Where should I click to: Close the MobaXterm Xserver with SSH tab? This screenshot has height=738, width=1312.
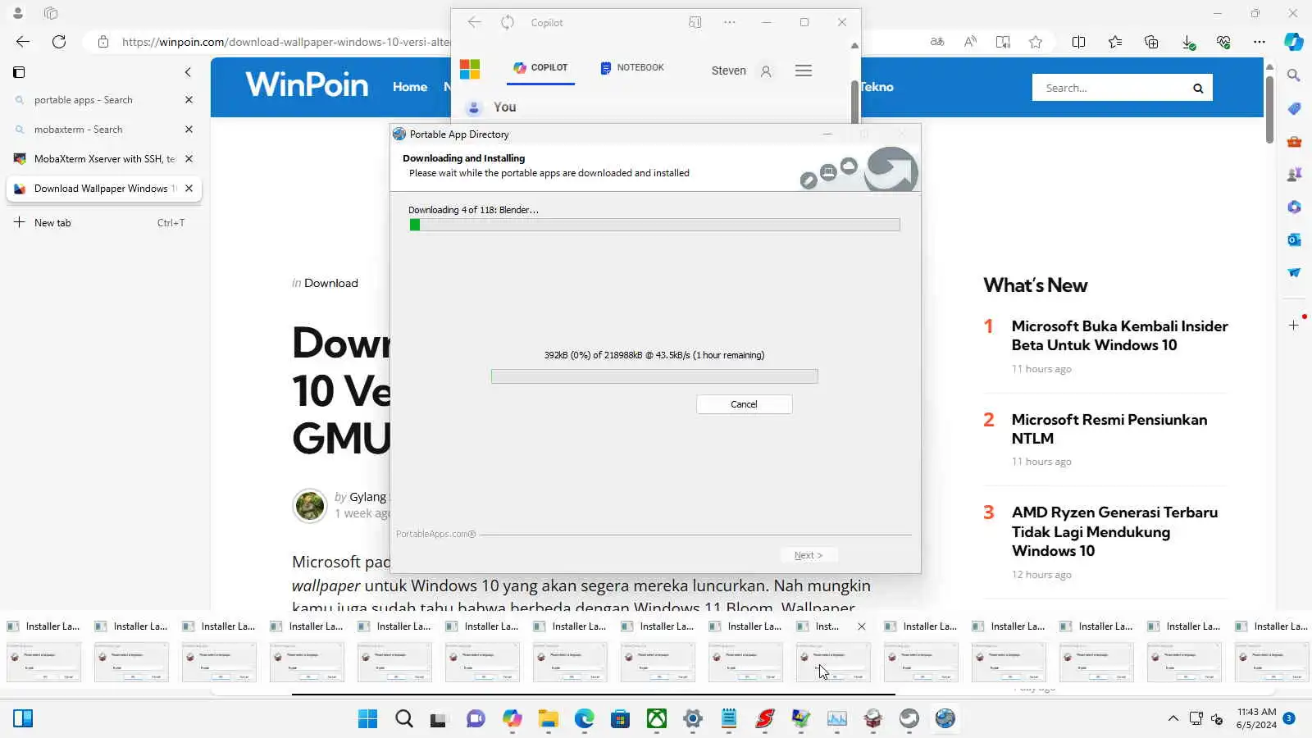pos(189,159)
